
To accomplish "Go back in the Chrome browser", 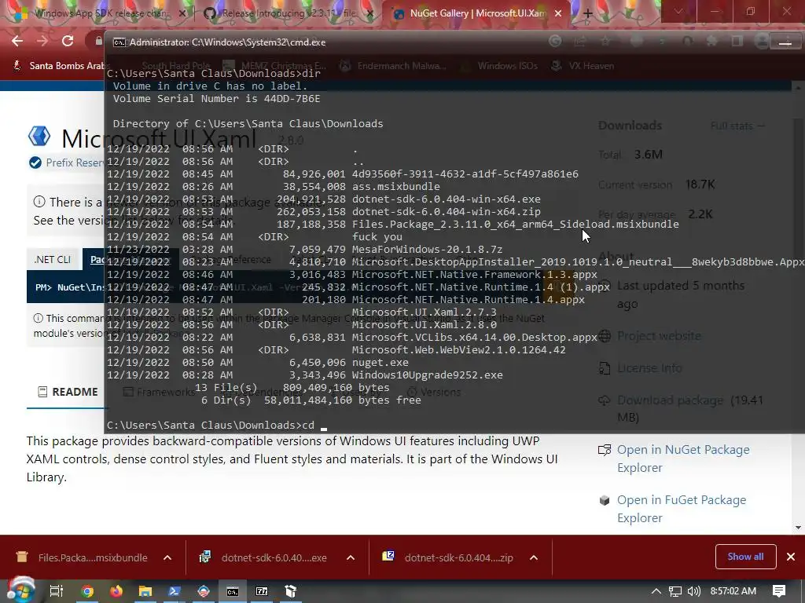I will coord(17,41).
